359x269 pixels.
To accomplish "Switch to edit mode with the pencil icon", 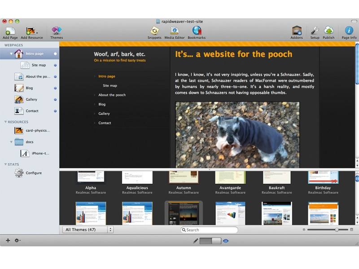I will 196,241.
